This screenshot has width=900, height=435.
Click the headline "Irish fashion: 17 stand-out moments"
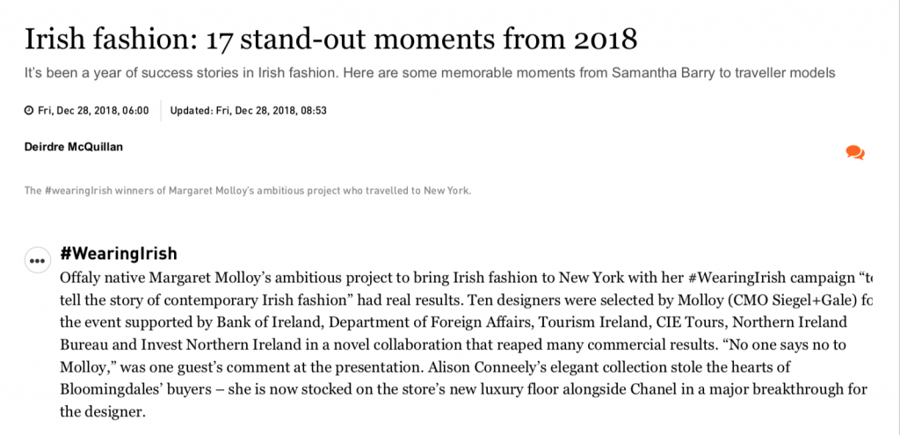coord(330,39)
